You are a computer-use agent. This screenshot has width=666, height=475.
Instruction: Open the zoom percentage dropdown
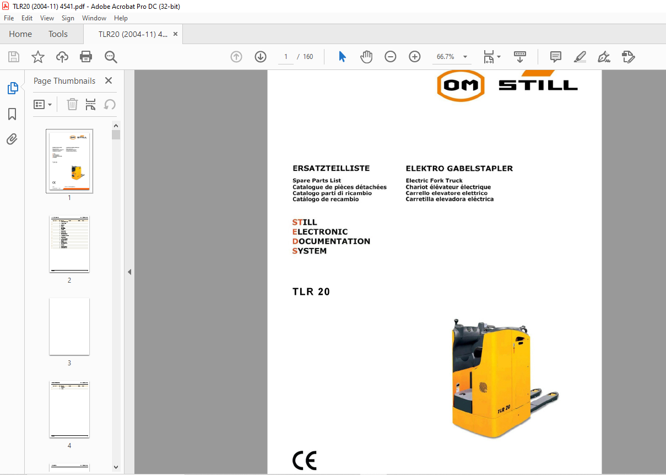click(465, 57)
